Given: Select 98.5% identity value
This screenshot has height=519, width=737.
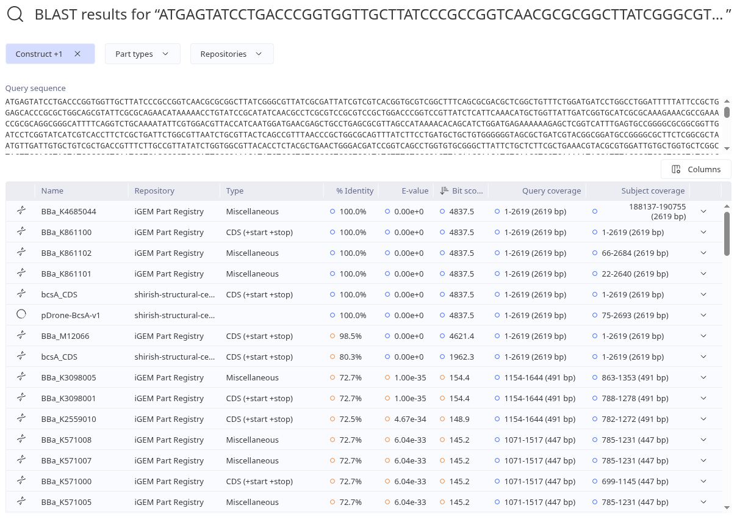Looking at the screenshot, I should (x=351, y=336).
